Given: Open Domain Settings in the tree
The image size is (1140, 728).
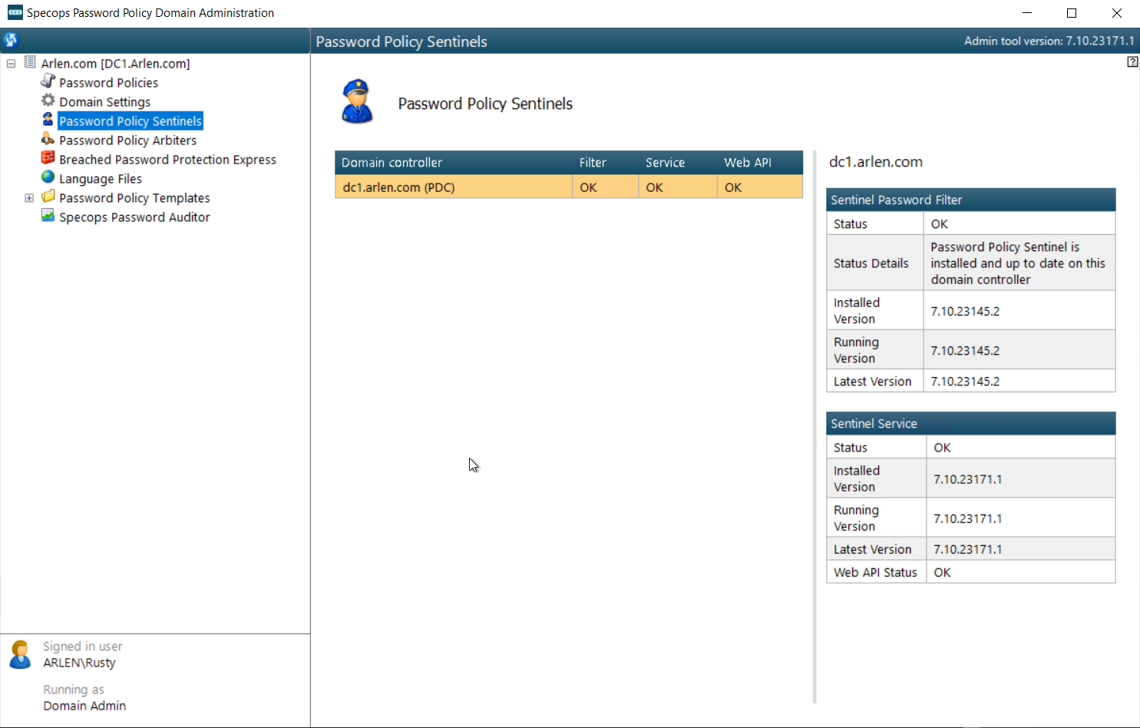Looking at the screenshot, I should [105, 102].
